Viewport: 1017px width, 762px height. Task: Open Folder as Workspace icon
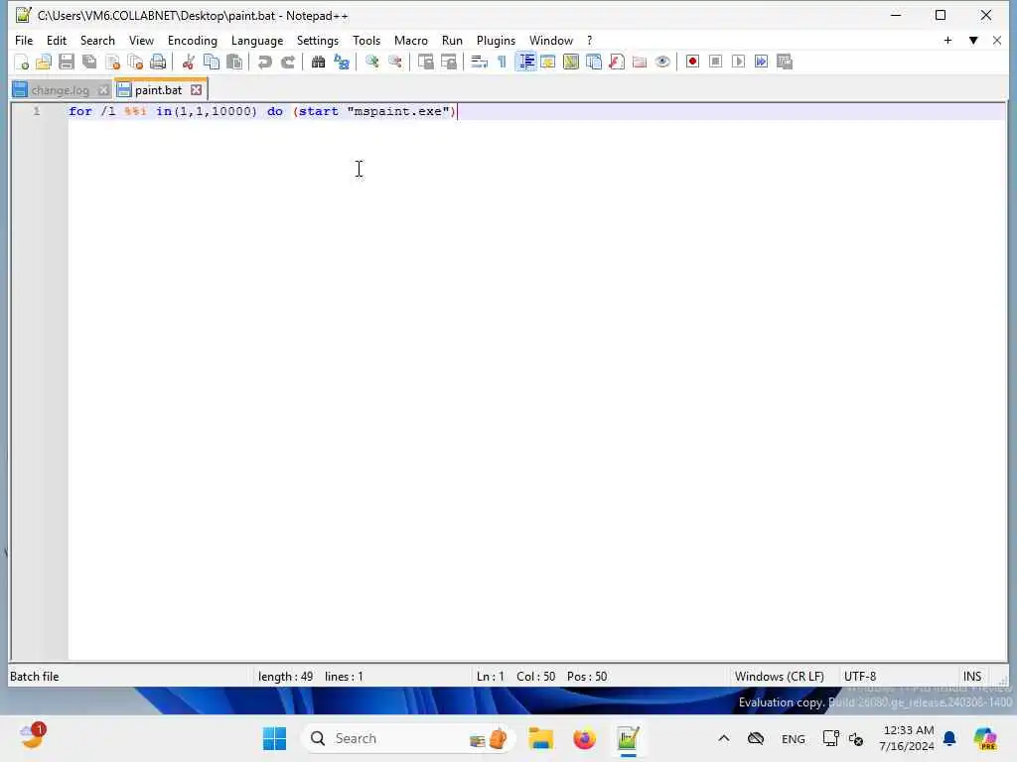pos(640,63)
